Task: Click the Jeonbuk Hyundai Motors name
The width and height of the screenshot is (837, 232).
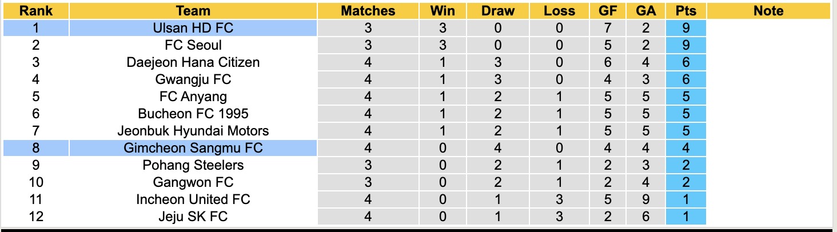Action: pos(193,131)
